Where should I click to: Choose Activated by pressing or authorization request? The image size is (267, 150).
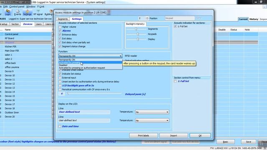click(90, 67)
